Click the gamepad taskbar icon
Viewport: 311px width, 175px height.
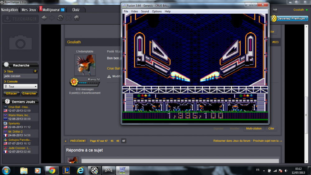click(x=109, y=170)
